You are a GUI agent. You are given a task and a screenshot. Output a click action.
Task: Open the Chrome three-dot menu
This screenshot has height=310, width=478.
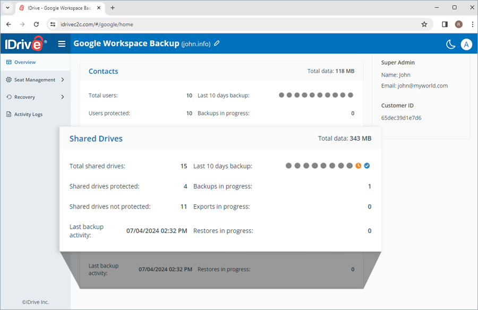click(472, 24)
